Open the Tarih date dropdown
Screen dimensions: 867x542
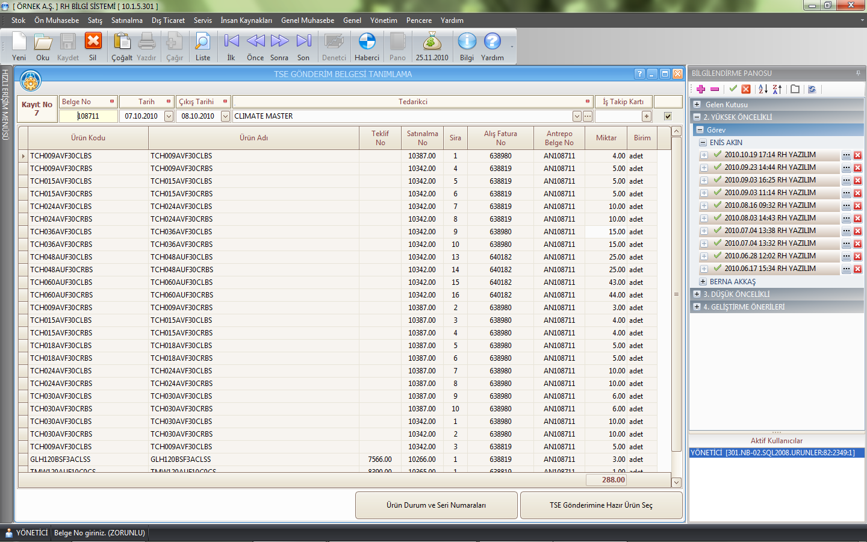(169, 116)
